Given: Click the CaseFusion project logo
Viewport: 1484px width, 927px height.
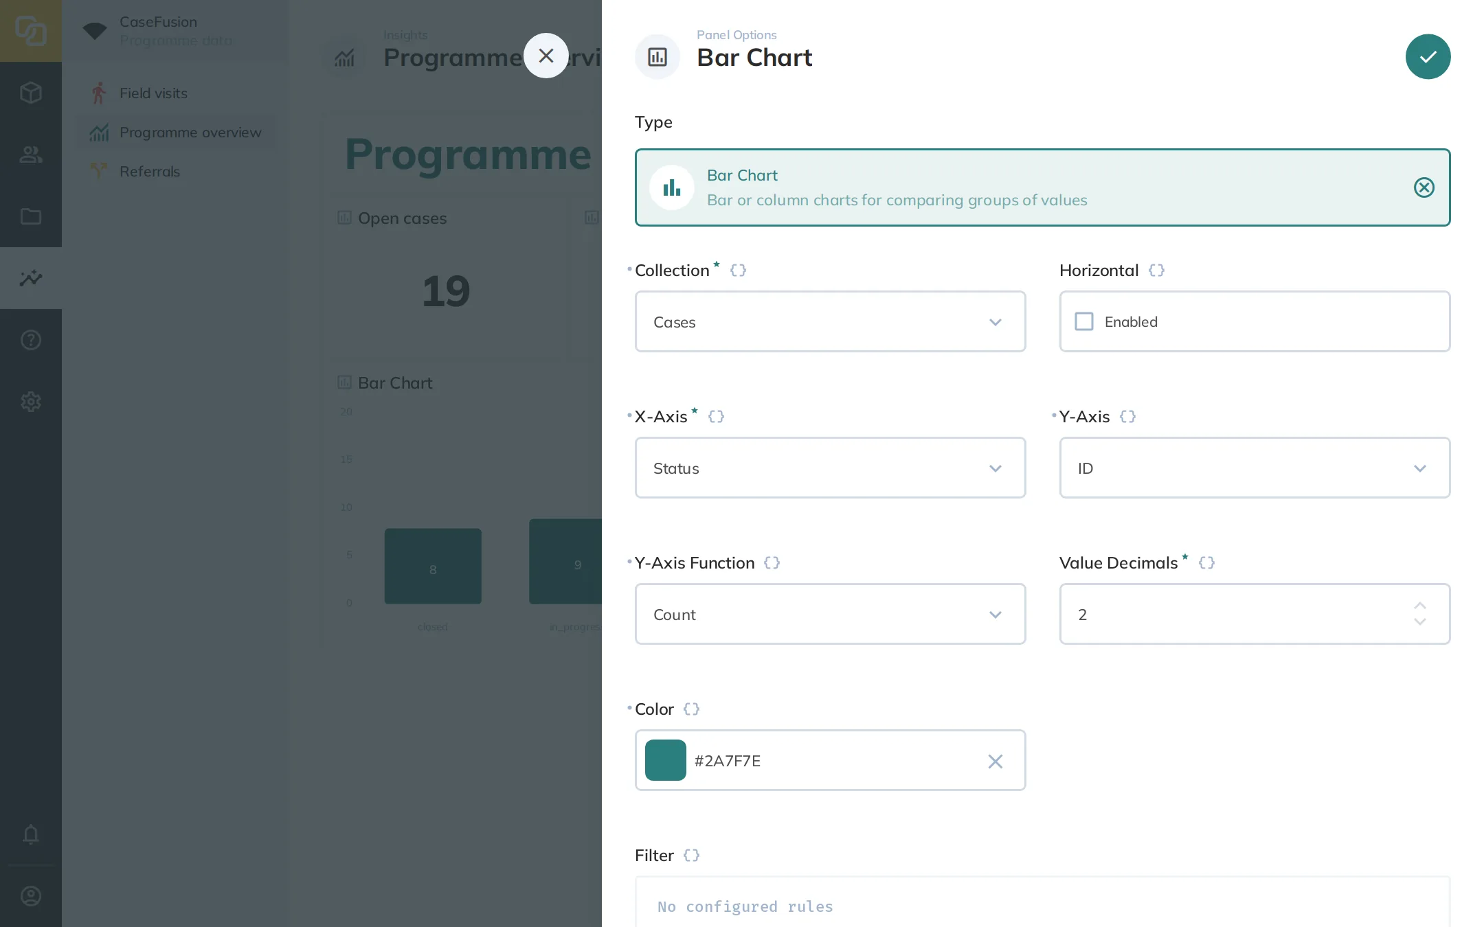Looking at the screenshot, I should [31, 31].
